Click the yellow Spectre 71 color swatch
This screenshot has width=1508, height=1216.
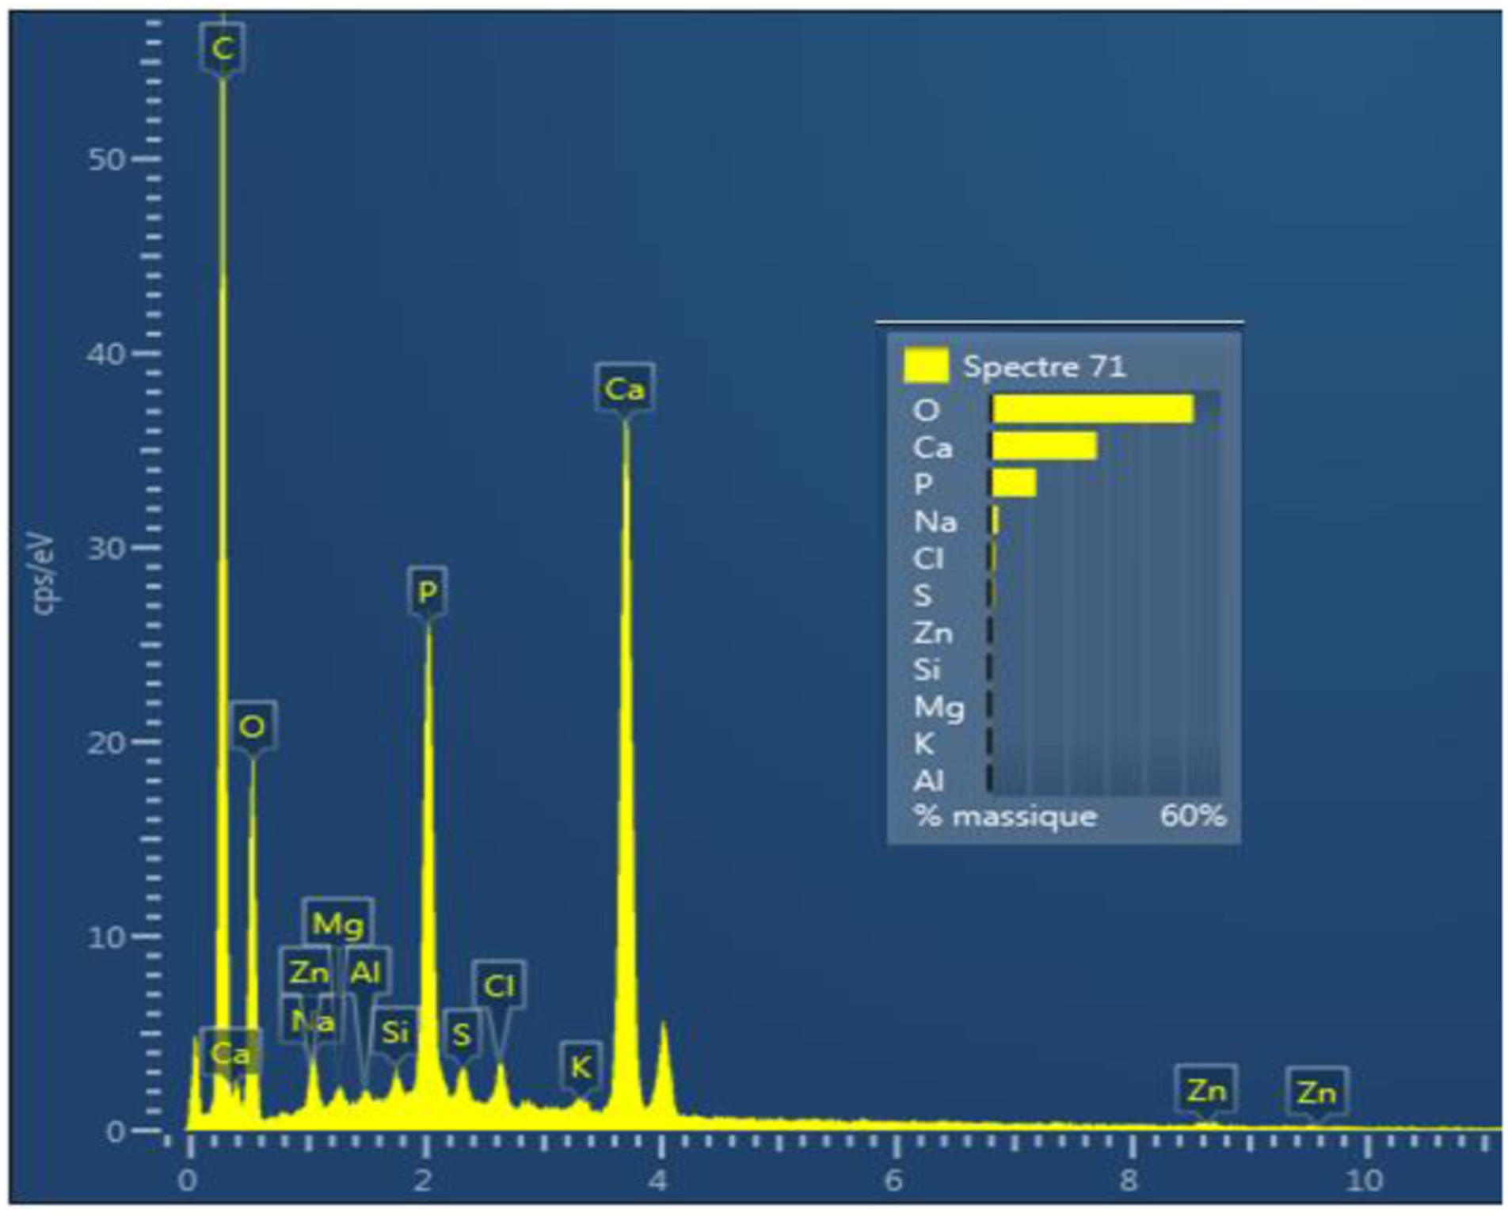click(x=926, y=365)
